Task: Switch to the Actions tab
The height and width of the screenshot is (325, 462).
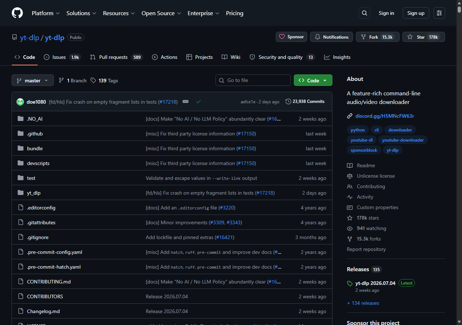Action: click(165, 57)
